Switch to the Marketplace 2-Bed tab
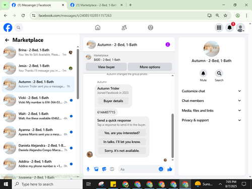The width and height of the screenshot is (252, 189). tap(96, 5)
